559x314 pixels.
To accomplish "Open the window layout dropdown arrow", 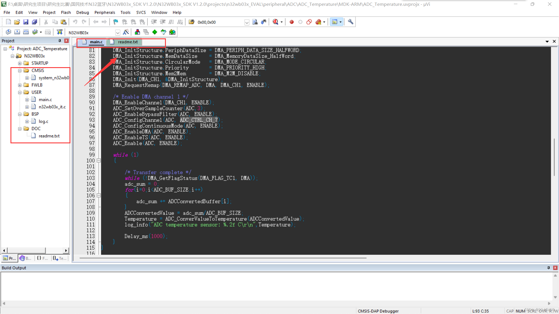I will 340,22.
